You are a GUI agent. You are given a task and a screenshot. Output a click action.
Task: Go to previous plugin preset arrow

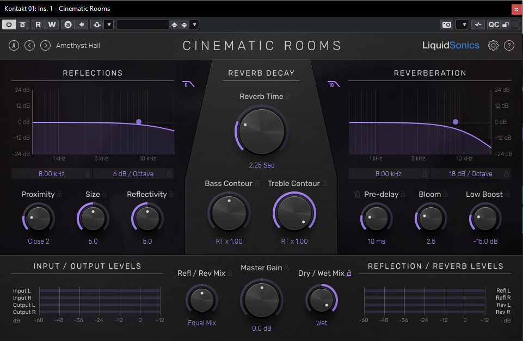30,45
